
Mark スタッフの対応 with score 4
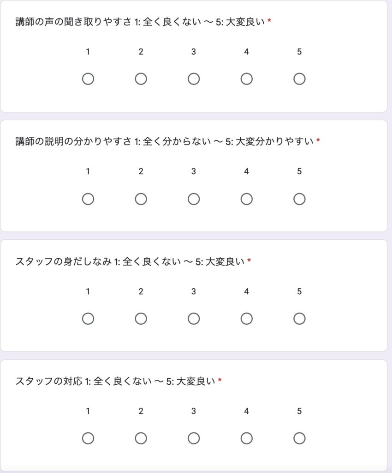coord(247,438)
